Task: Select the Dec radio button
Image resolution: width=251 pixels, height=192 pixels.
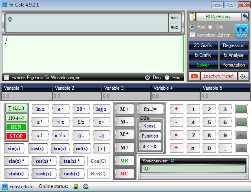Action: click(148, 78)
